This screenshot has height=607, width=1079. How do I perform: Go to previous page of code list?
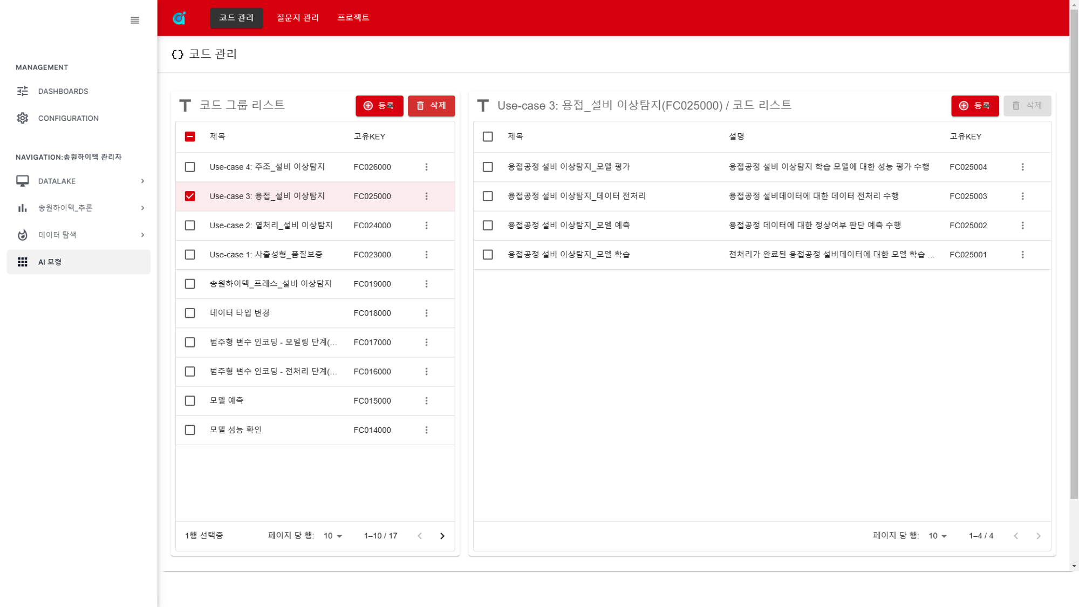[x=1016, y=536]
